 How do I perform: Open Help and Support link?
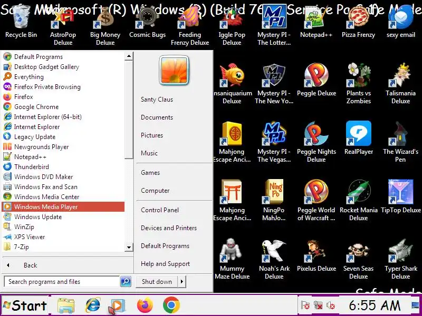tap(165, 264)
